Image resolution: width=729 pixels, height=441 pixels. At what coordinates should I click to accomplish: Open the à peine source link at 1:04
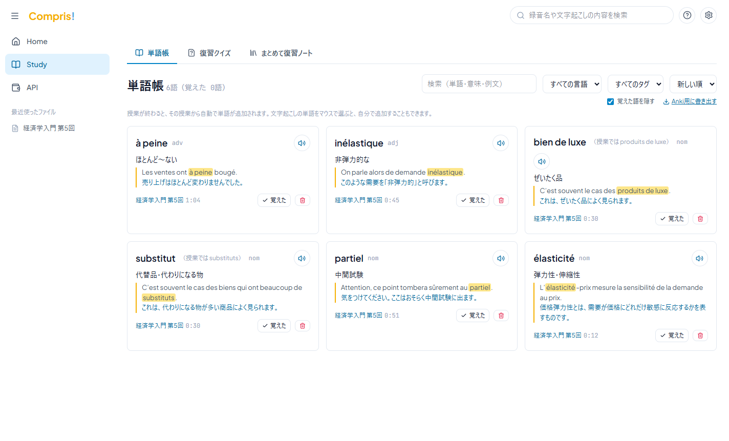coord(168,200)
